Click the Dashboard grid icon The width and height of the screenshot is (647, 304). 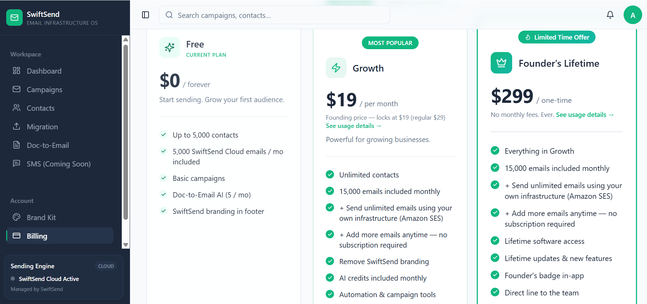(17, 70)
